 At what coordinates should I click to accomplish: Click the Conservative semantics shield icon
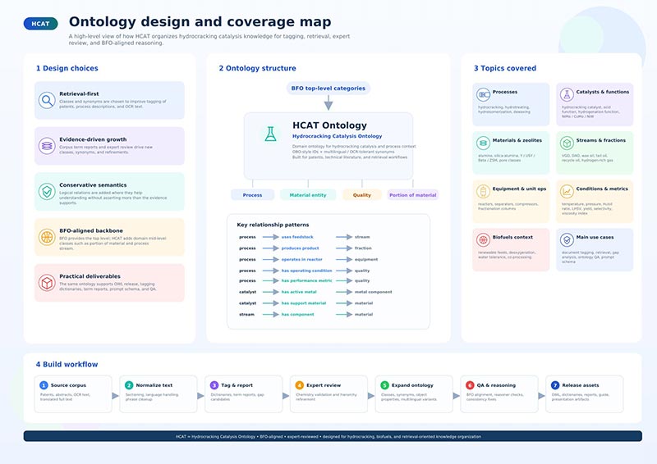coord(47,192)
